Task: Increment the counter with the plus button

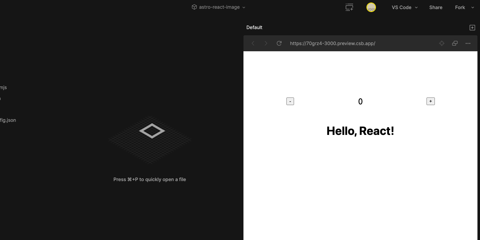Action: (431, 101)
